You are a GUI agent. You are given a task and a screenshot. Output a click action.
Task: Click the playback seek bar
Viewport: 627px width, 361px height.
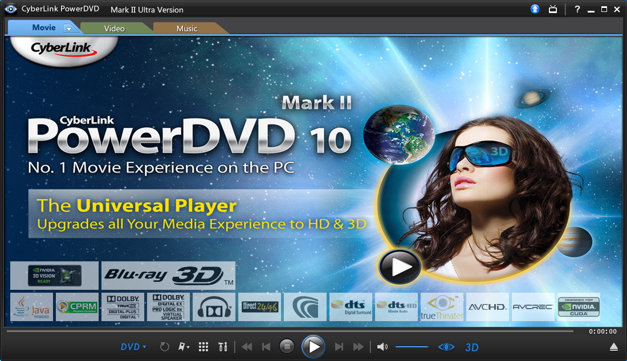pos(290,331)
